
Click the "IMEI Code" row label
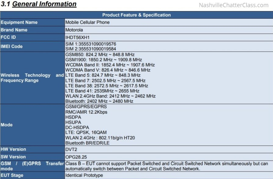coord(12,46)
